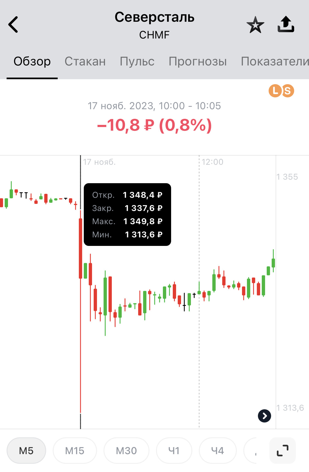Tap the orange L badge

tap(275, 91)
